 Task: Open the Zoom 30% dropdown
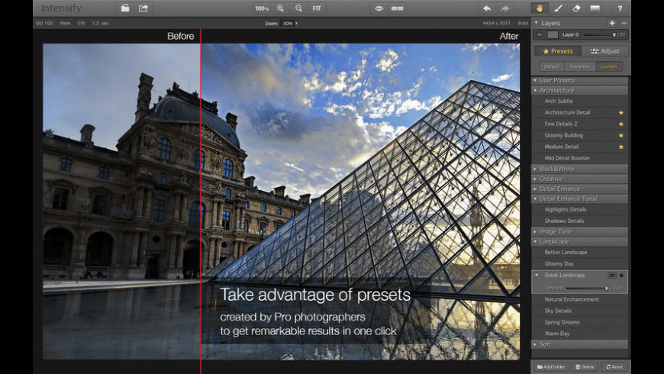(290, 24)
